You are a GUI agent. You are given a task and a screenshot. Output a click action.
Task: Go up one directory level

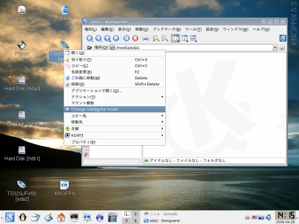coord(107,38)
